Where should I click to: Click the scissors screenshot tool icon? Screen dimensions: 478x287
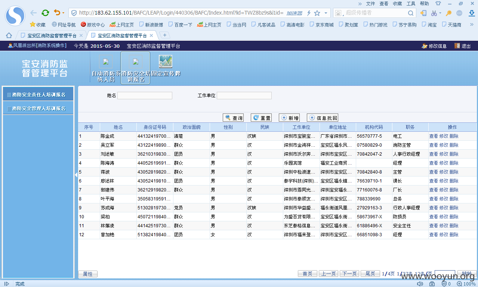click(434, 13)
